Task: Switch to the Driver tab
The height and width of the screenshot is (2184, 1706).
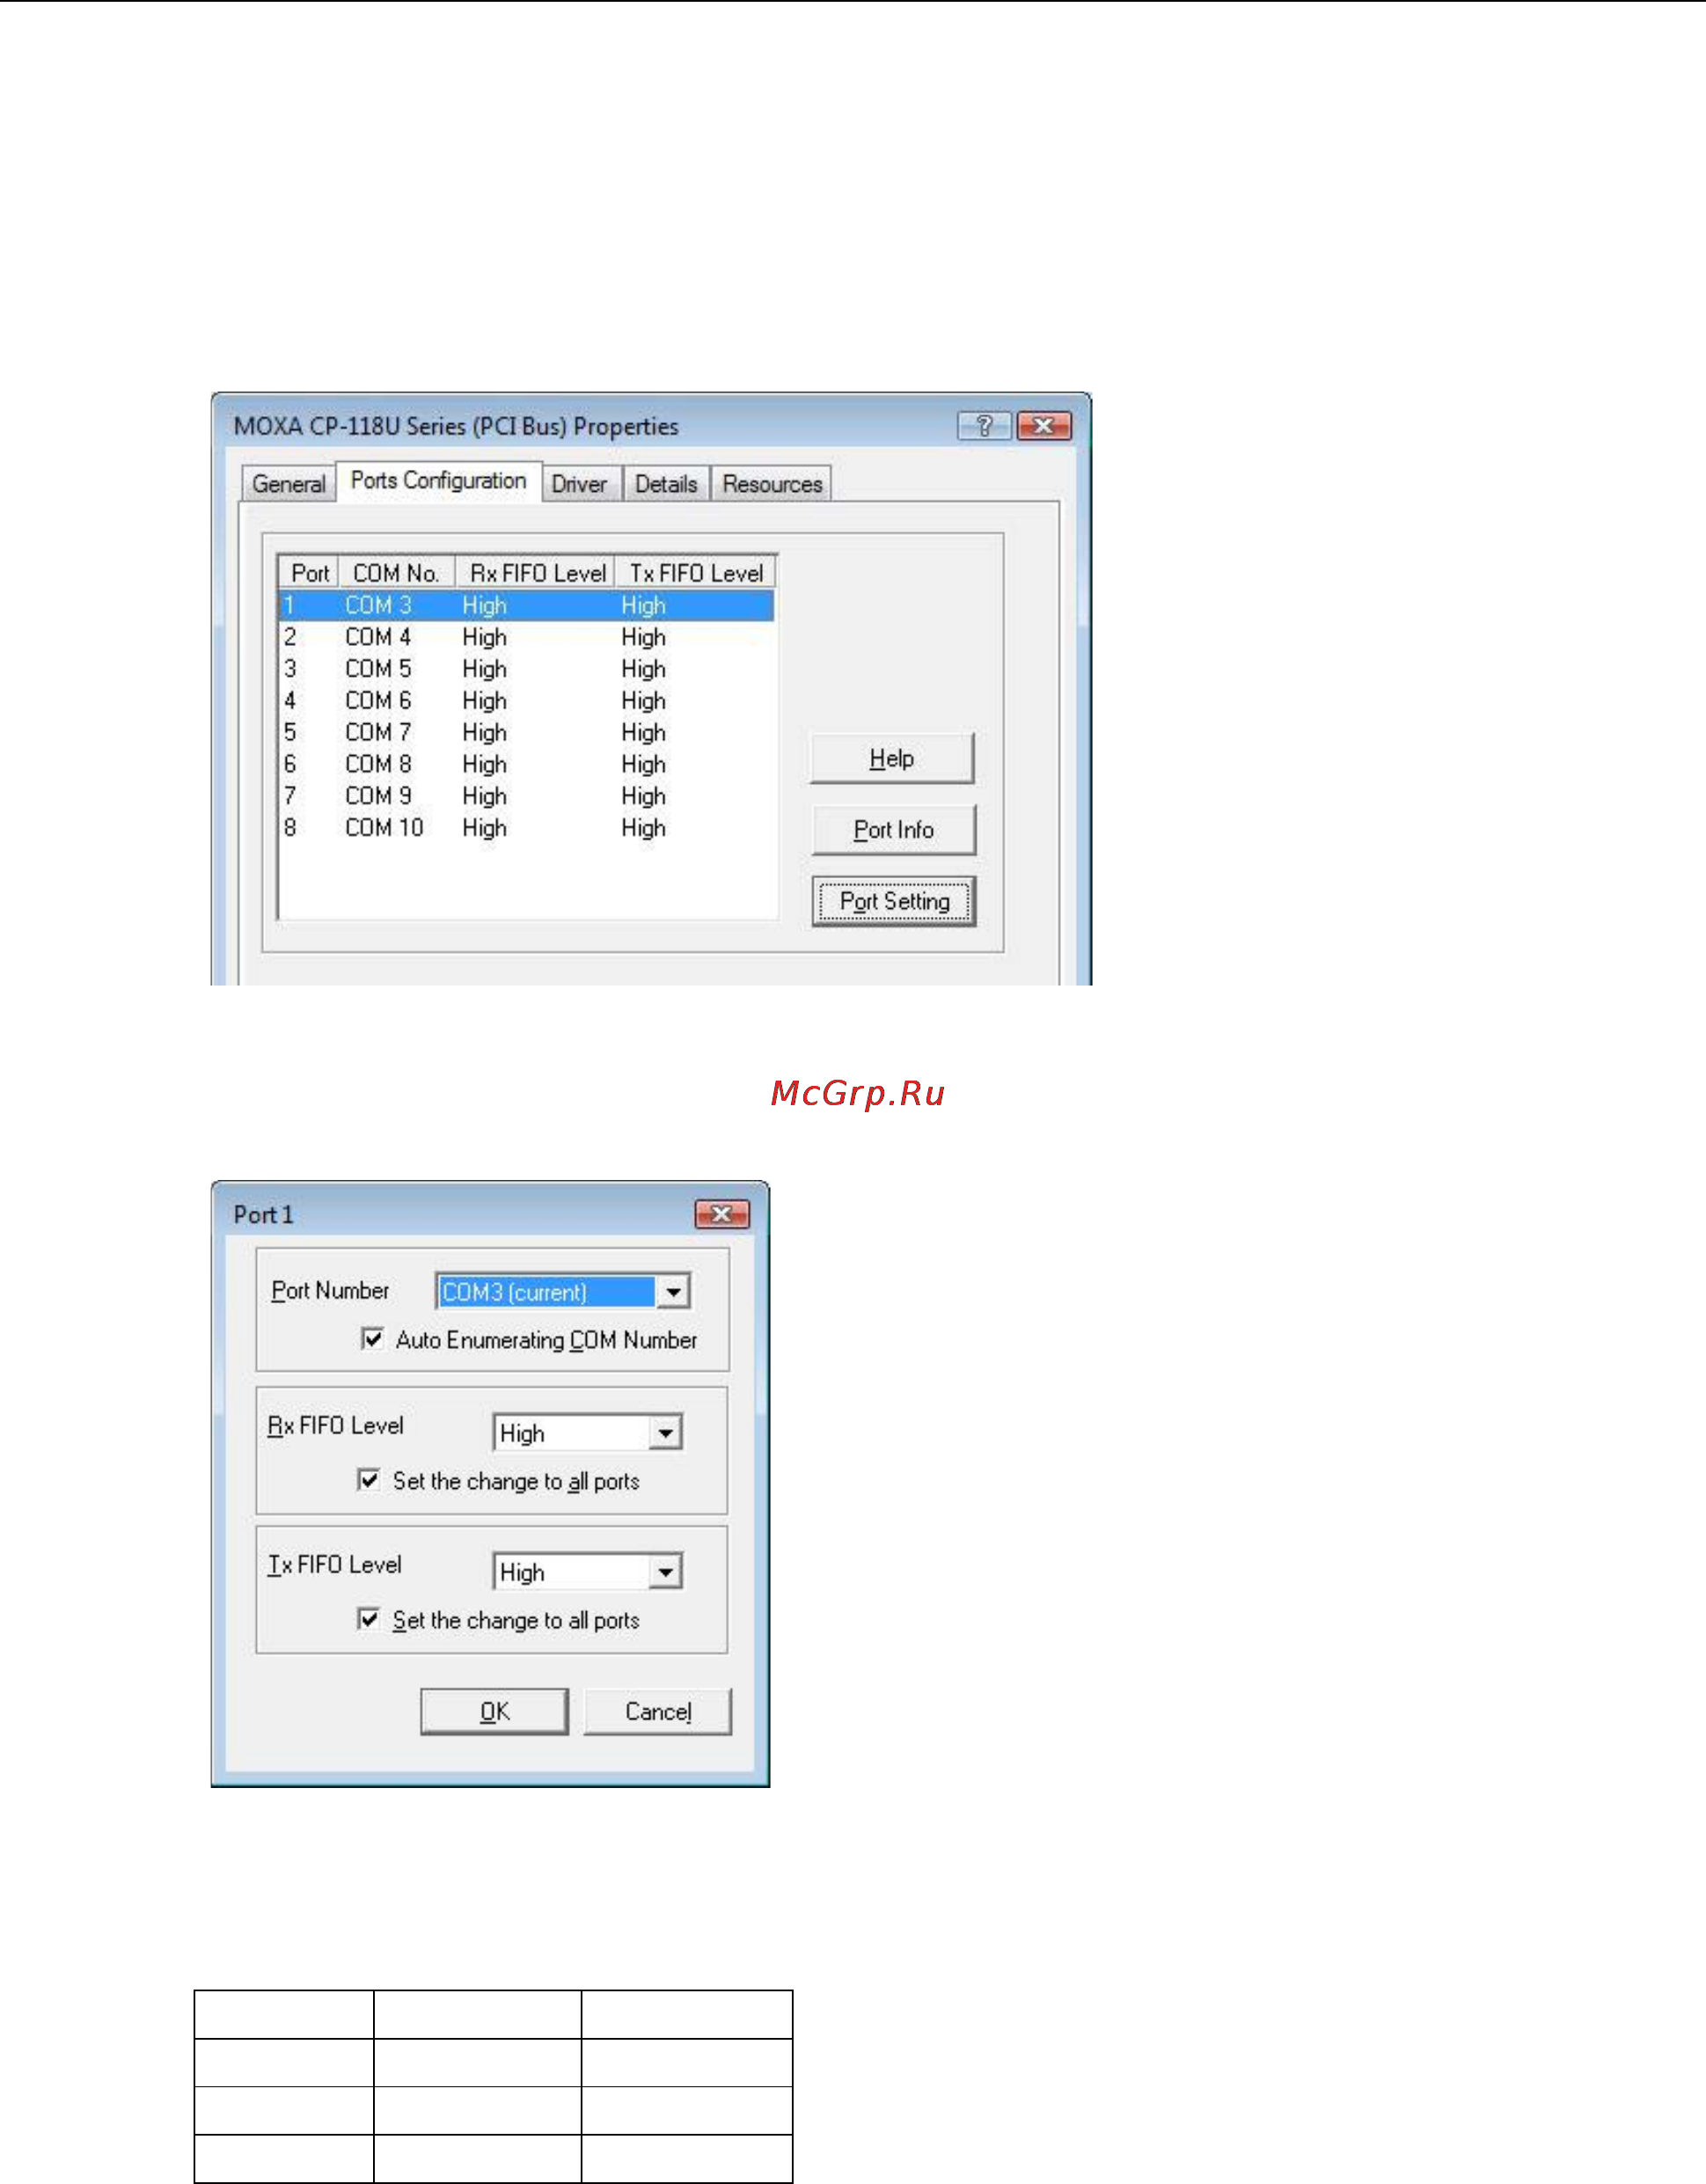Action: tap(580, 484)
